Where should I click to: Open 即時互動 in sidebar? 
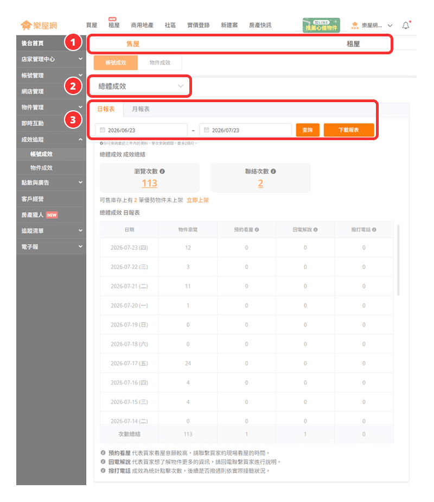pyautogui.click(x=51, y=123)
